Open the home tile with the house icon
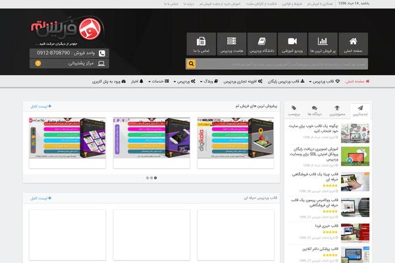This screenshot has width=395, height=263. tap(353, 44)
